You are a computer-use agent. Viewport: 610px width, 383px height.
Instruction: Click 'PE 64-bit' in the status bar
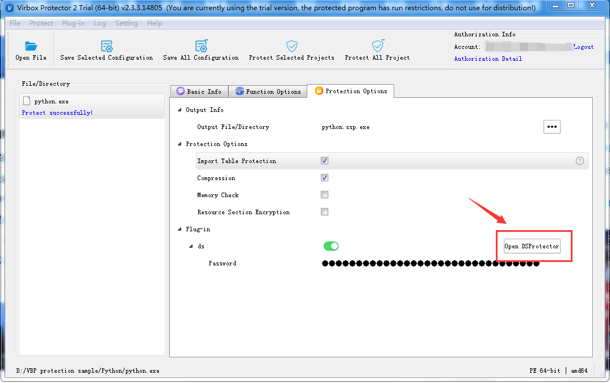[545, 370]
